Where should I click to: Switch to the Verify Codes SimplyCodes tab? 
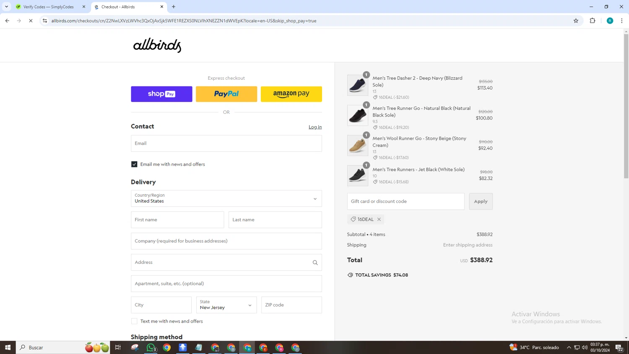click(x=48, y=7)
